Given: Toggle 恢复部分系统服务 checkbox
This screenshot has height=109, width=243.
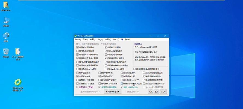Looking at the screenshot, I should (x=100, y=87).
